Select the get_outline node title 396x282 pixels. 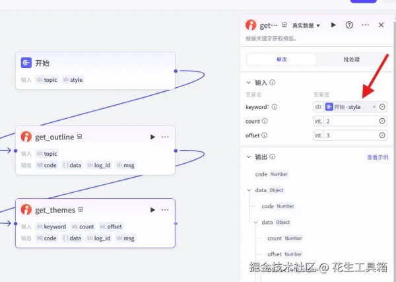pos(55,137)
